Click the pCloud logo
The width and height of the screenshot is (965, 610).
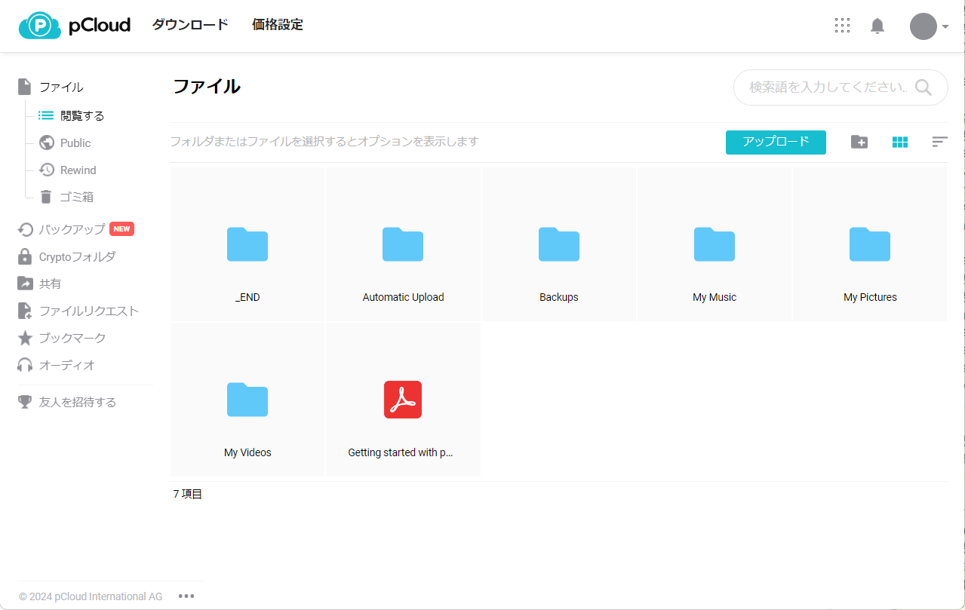pyautogui.click(x=75, y=25)
